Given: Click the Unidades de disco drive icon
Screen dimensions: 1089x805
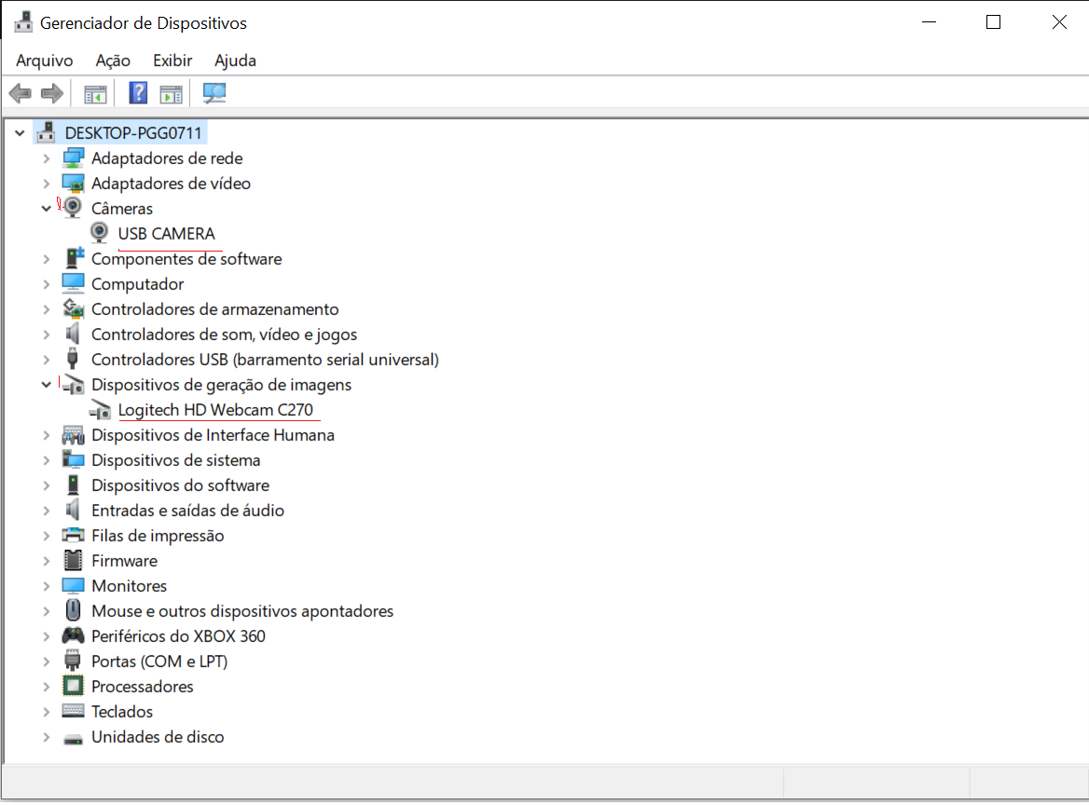Looking at the screenshot, I should 73,738.
